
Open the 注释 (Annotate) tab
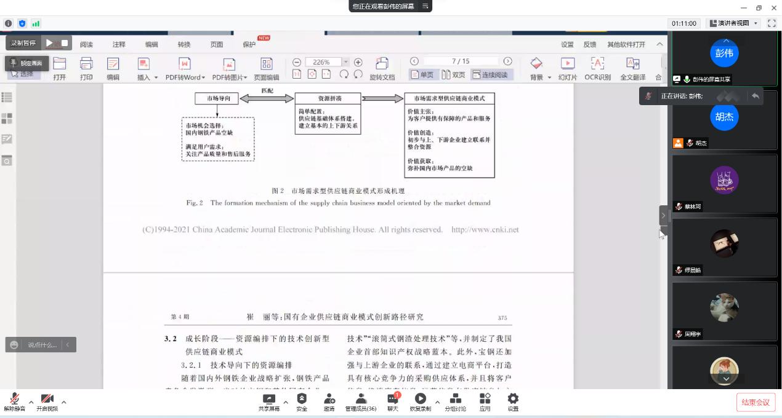119,44
